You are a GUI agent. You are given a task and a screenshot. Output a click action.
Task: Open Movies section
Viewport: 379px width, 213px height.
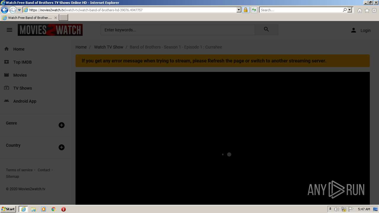(x=20, y=75)
